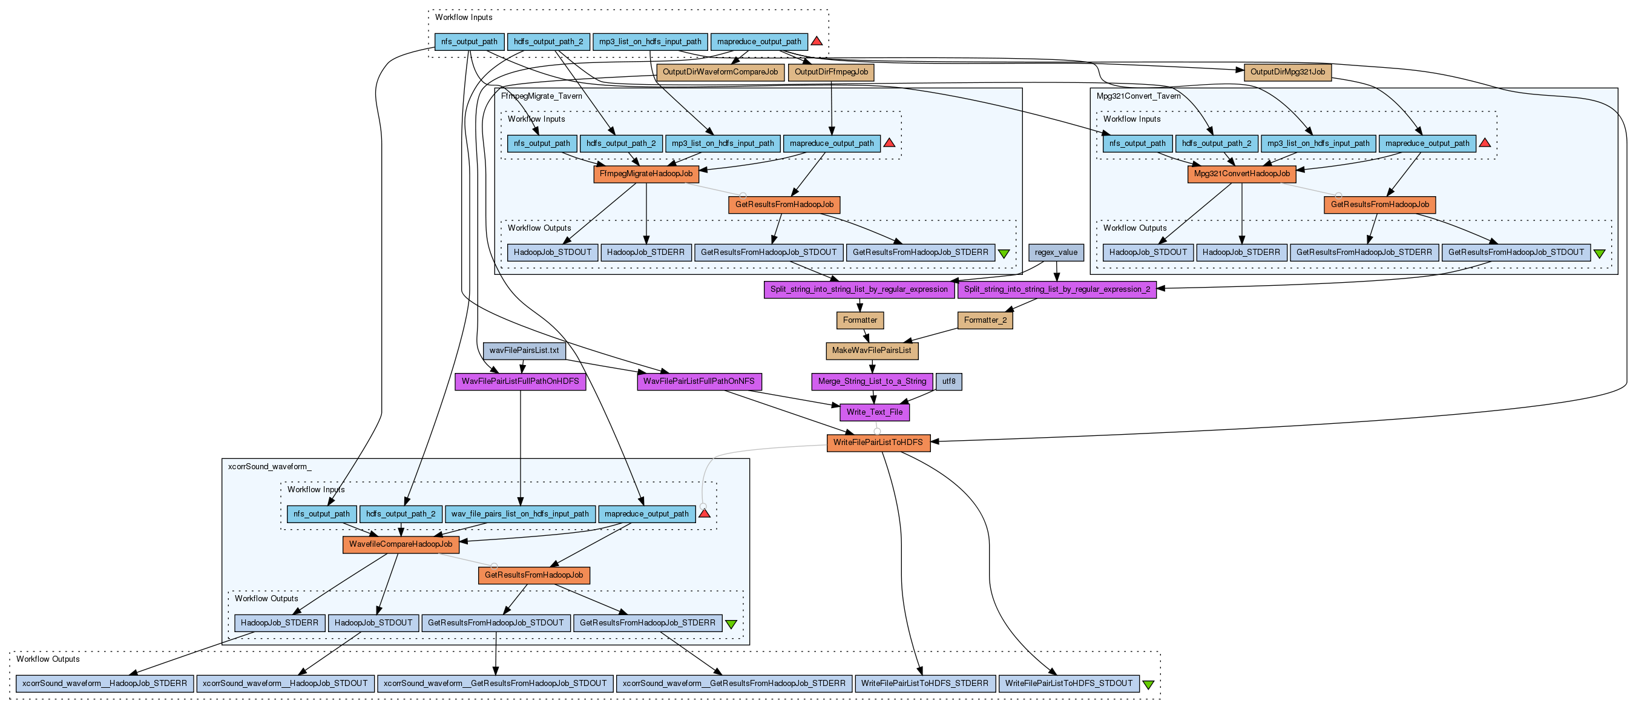Select the FfmpegMigrateHadoopJob node

[x=645, y=173]
